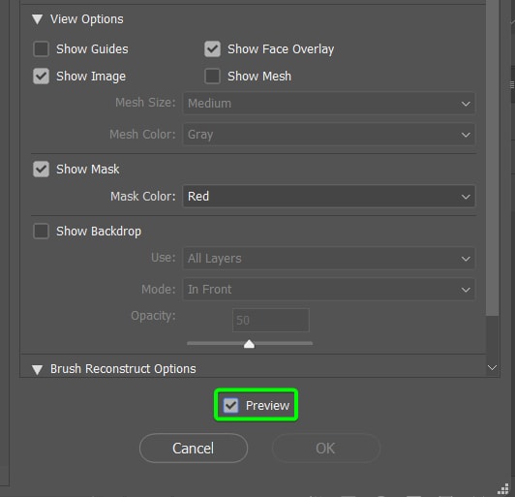
Task: Enable the Show Guides checkbox
Action: click(x=41, y=49)
